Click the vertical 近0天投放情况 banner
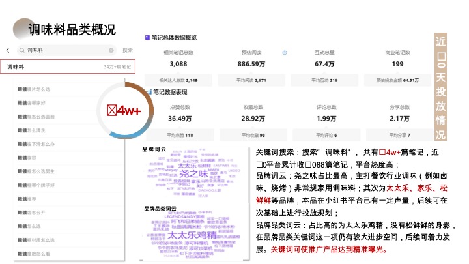The height and width of the screenshot is (264, 469). [440, 87]
